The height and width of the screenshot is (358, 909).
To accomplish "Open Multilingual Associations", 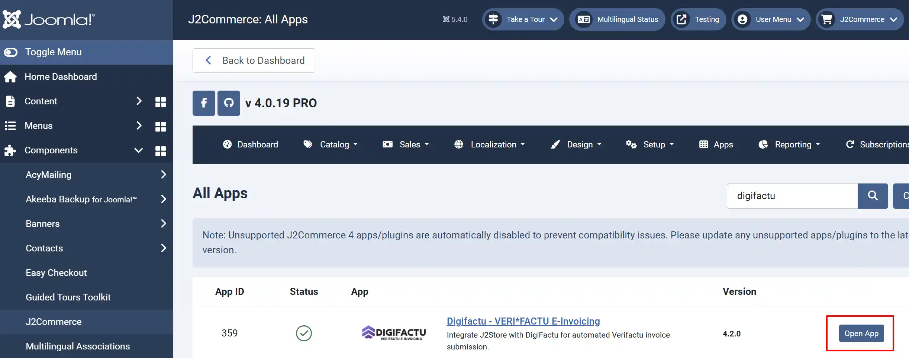I will [x=78, y=346].
